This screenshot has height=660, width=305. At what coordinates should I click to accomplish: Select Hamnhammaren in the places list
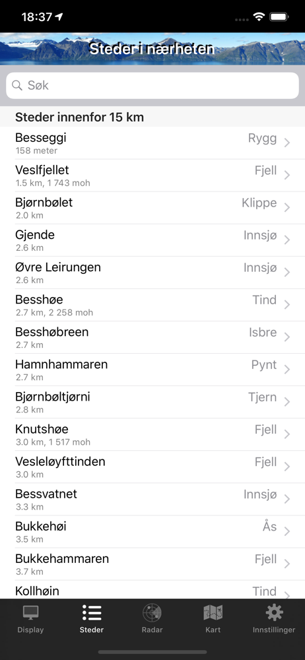click(152, 370)
